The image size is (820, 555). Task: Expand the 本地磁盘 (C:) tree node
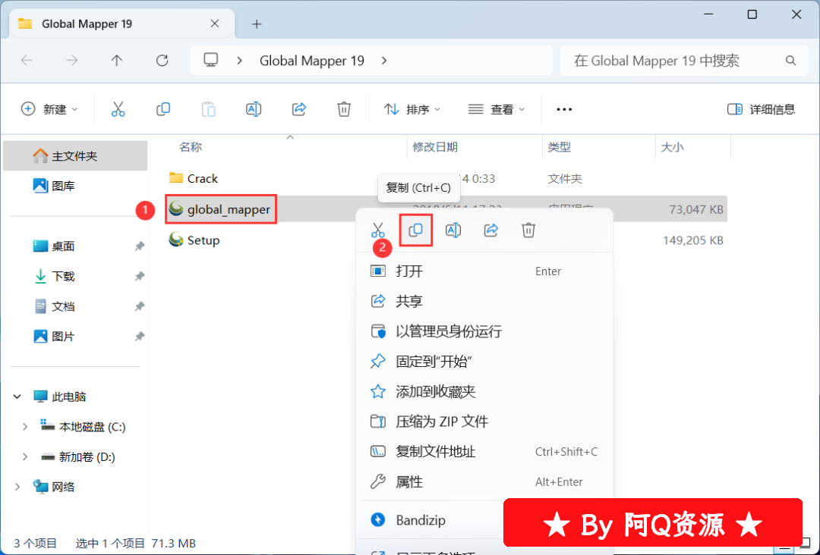24,427
